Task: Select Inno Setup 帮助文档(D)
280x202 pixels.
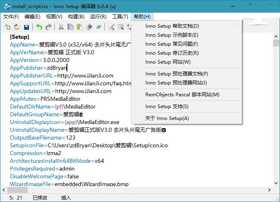Action: [x=172, y=26]
